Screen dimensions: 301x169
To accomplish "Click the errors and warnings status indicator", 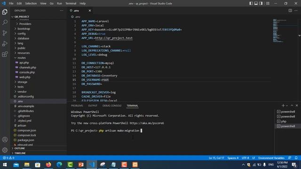I will [8, 158].
